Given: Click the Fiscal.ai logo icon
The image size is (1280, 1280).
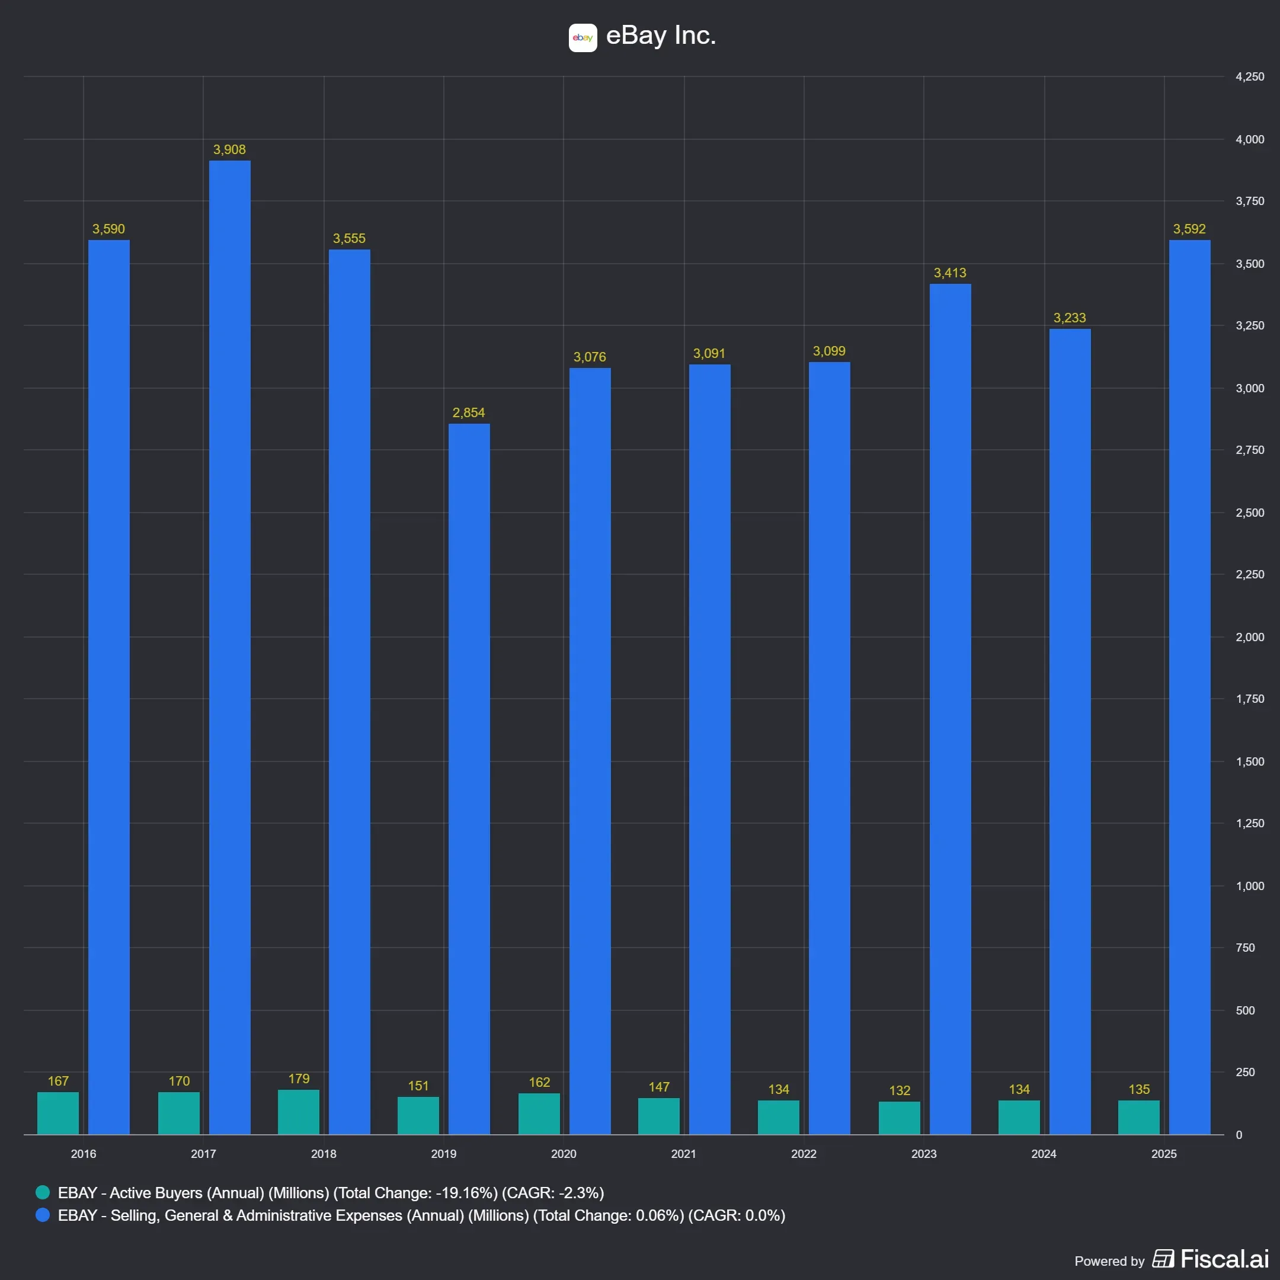Looking at the screenshot, I should (x=1163, y=1258).
